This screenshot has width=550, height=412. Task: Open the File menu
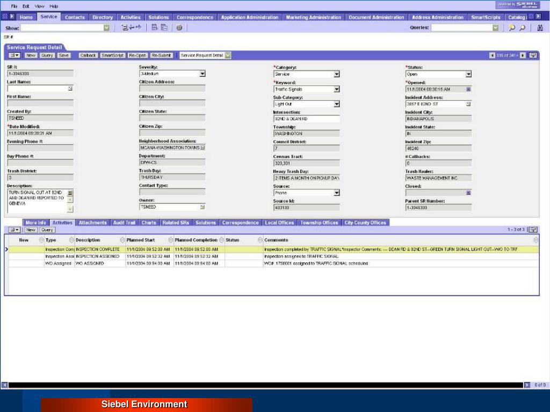pyautogui.click(x=14, y=6)
